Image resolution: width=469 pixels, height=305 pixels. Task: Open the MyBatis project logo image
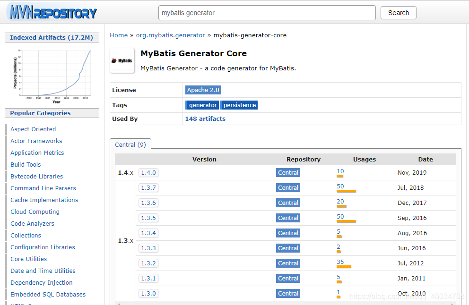coord(122,60)
